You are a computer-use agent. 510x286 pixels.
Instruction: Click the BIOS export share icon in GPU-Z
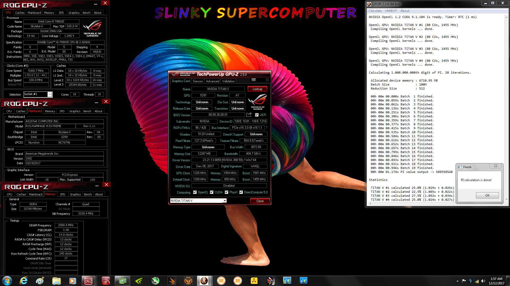(x=249, y=115)
